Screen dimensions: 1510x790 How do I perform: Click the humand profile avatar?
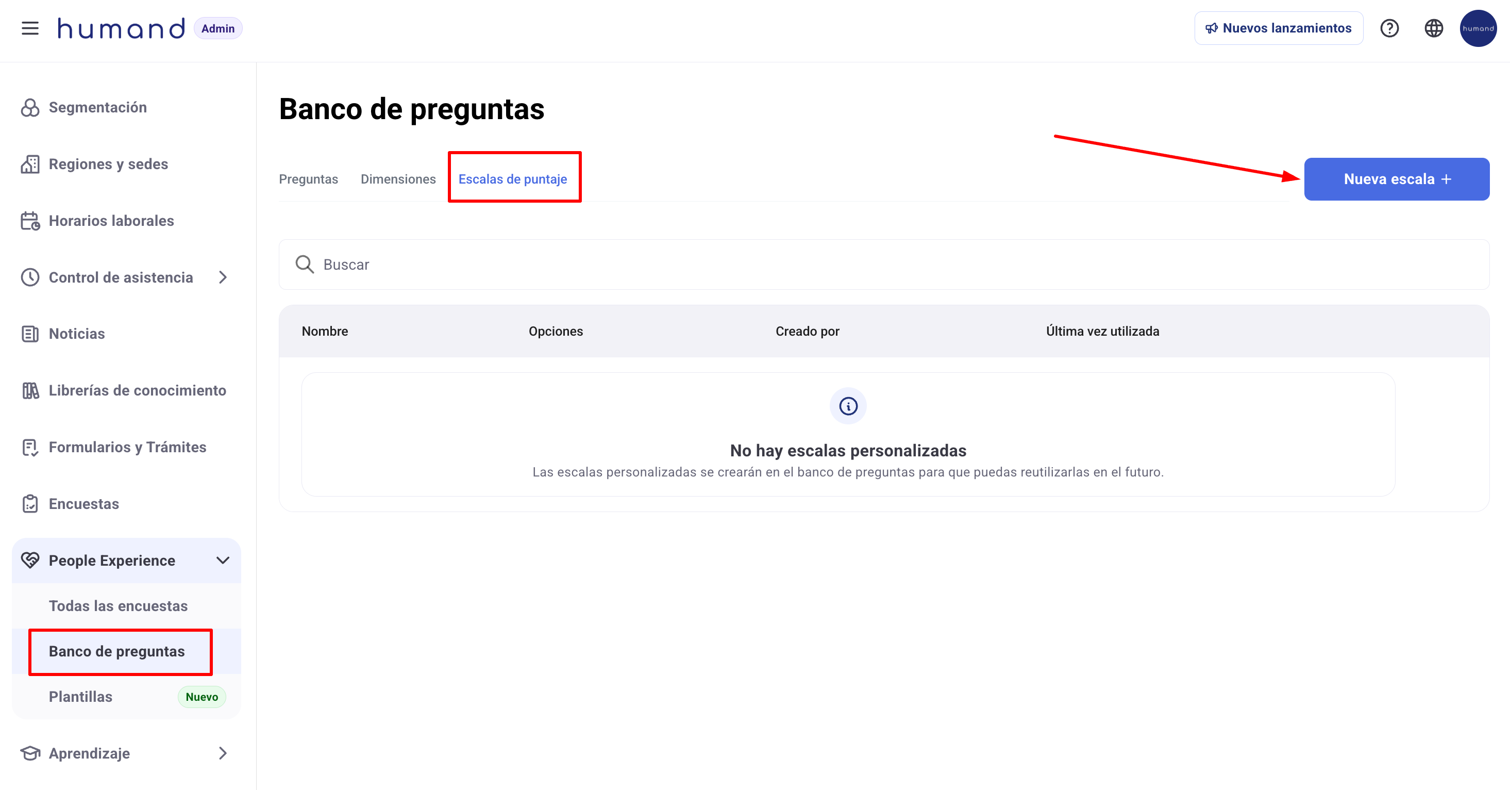pos(1478,28)
